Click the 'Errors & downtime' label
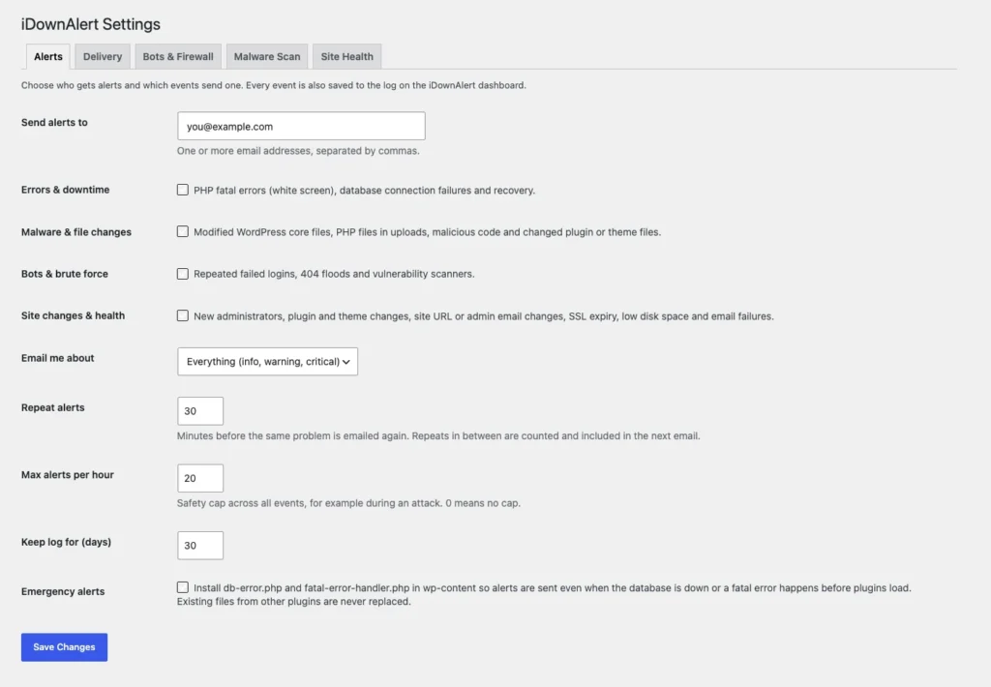This screenshot has height=687, width=991. point(65,190)
